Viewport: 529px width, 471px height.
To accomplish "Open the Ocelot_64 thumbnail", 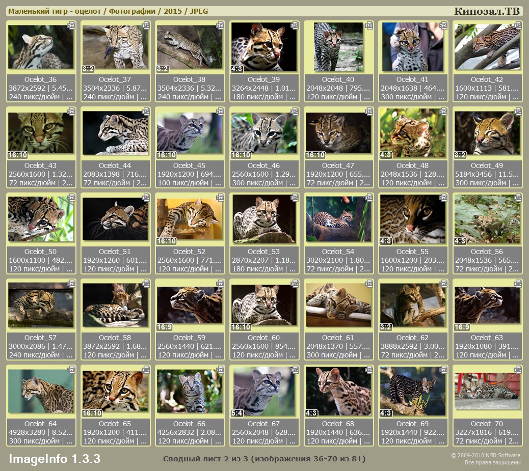I will [41, 391].
